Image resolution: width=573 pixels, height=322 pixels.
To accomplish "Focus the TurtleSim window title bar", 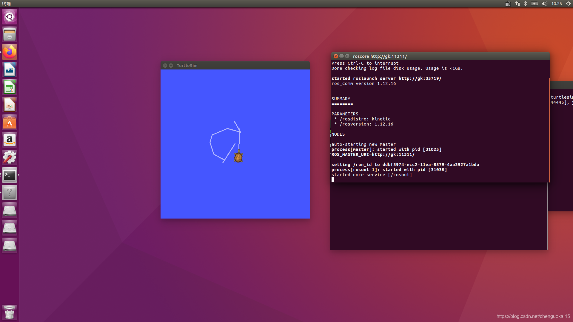I will [239, 66].
